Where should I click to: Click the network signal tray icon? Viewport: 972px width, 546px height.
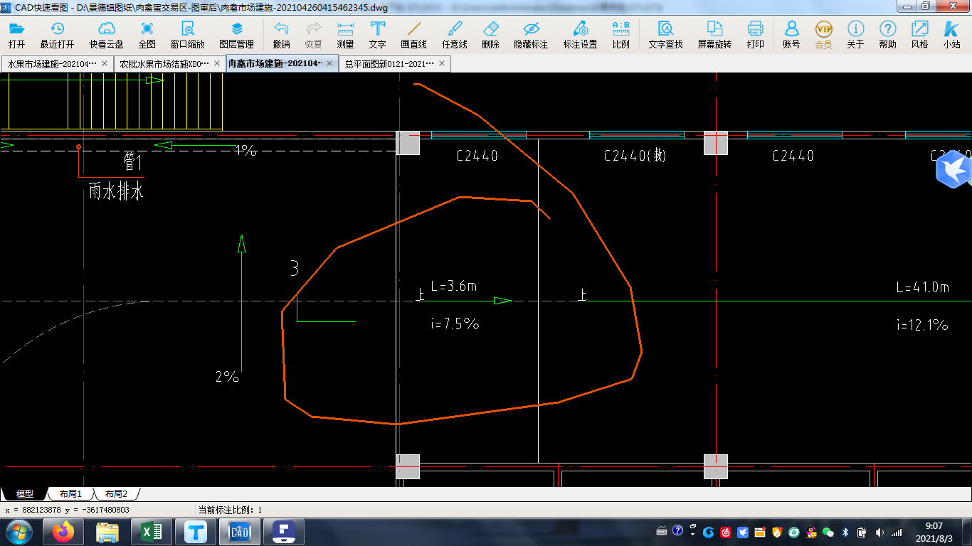pyautogui.click(x=897, y=532)
